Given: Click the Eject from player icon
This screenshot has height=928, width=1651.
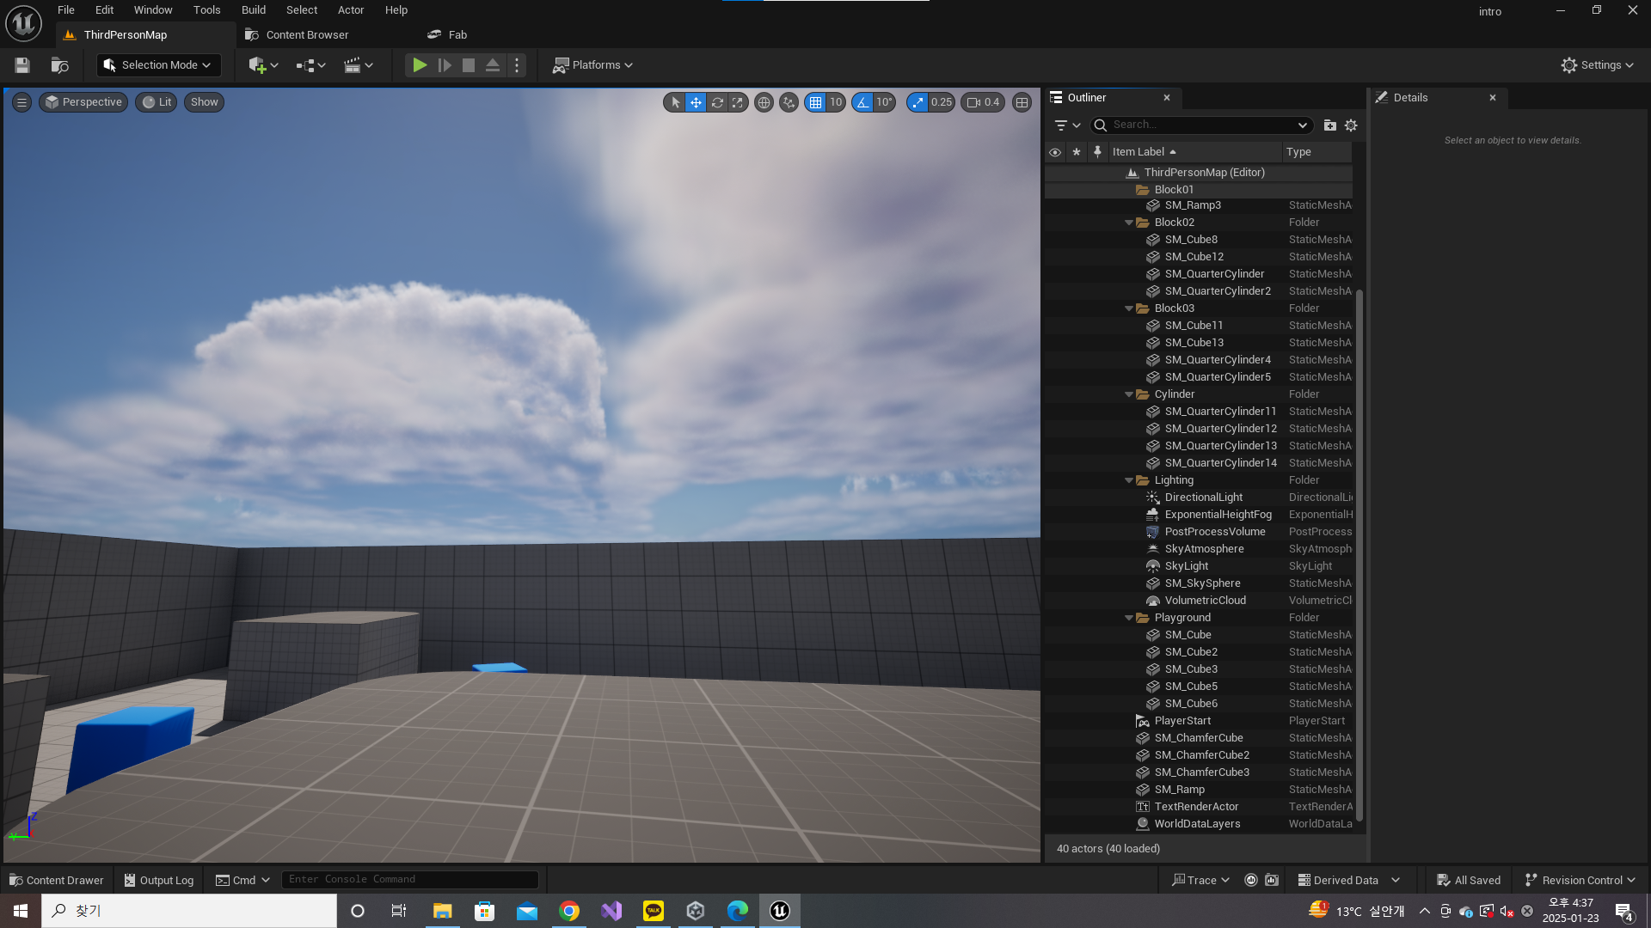Looking at the screenshot, I should coord(493,65).
